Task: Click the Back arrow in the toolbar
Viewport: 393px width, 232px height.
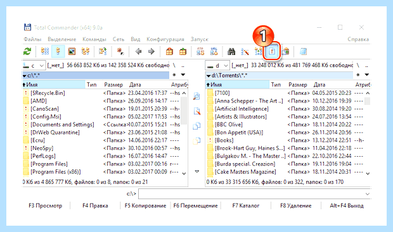Action: coord(138,51)
